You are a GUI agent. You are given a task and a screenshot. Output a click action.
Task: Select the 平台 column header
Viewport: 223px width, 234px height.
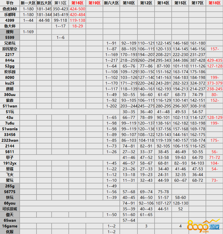tap(10, 3)
